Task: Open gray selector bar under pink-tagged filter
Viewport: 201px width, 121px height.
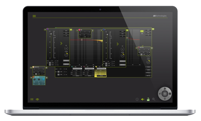Action: [x=89, y=69]
